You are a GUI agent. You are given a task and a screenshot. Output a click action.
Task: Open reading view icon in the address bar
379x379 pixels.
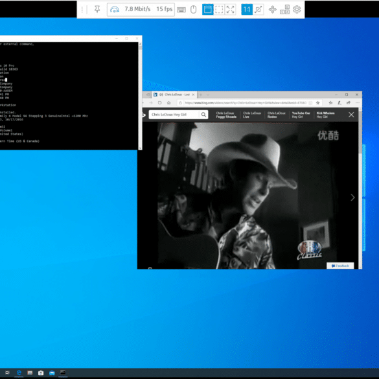tap(310, 103)
